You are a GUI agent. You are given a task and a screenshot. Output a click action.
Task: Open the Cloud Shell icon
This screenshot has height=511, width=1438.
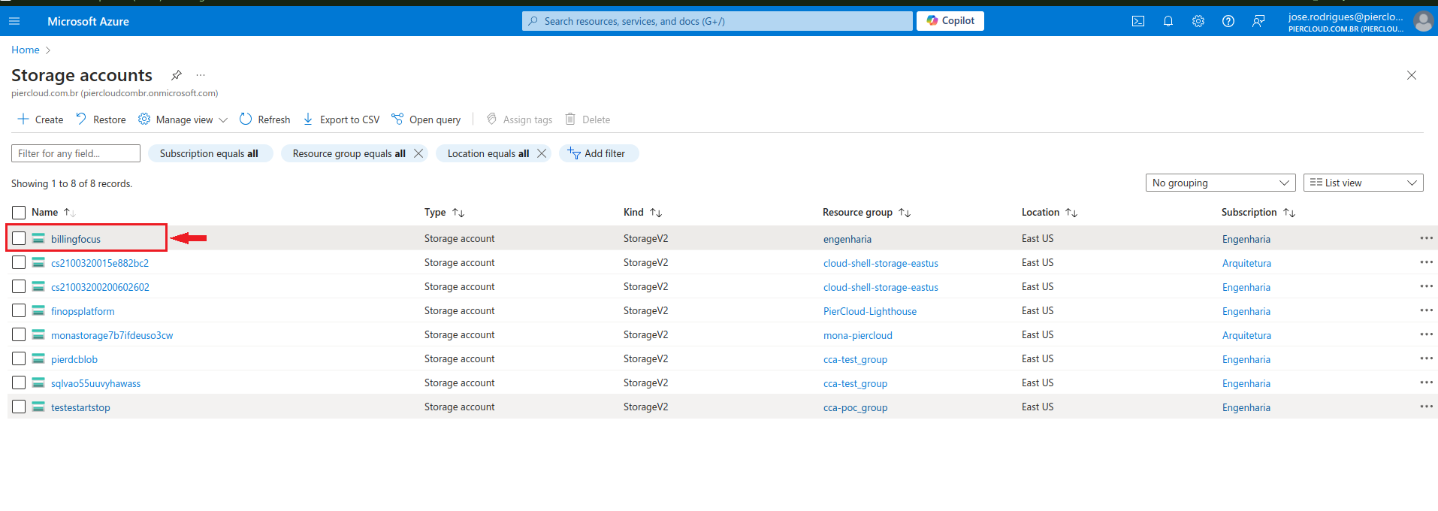pos(1138,21)
